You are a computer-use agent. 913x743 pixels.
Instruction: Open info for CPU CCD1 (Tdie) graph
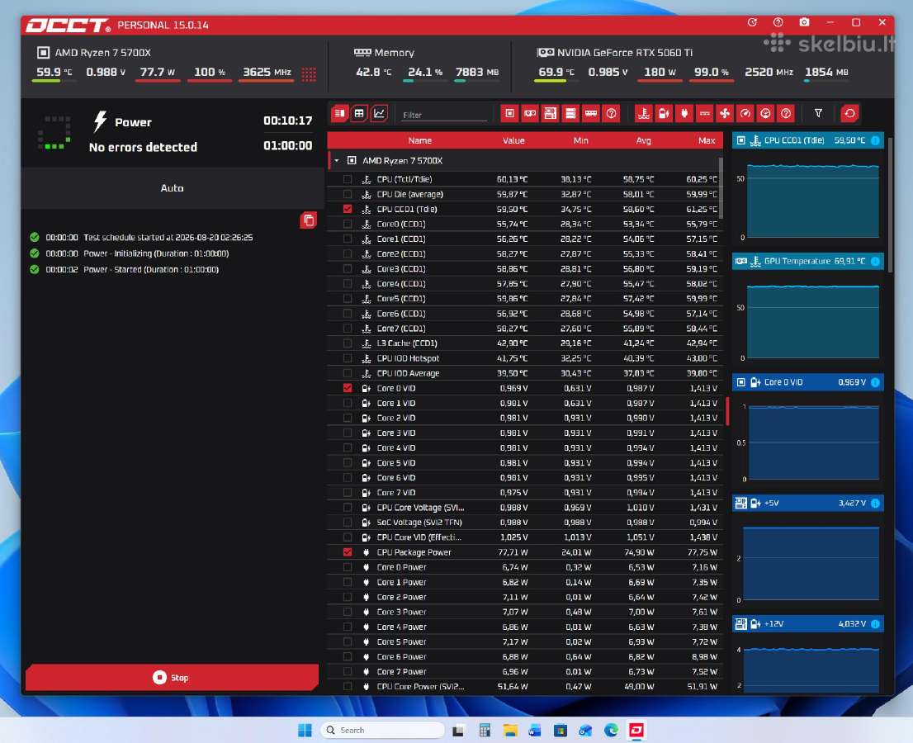(x=875, y=140)
